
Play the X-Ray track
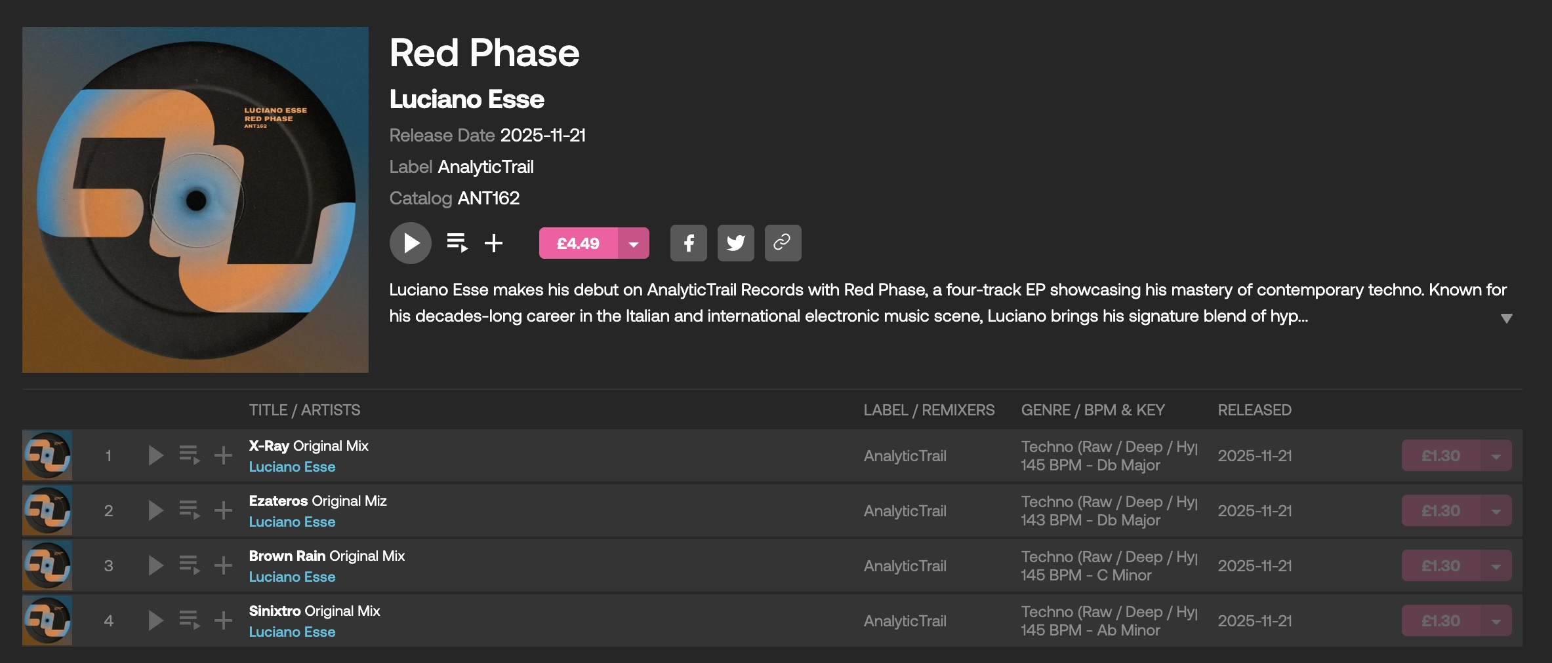(155, 455)
